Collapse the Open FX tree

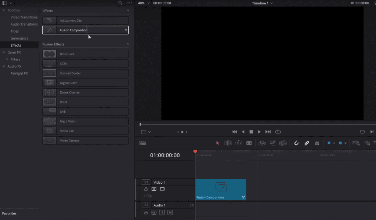click(x=4, y=52)
